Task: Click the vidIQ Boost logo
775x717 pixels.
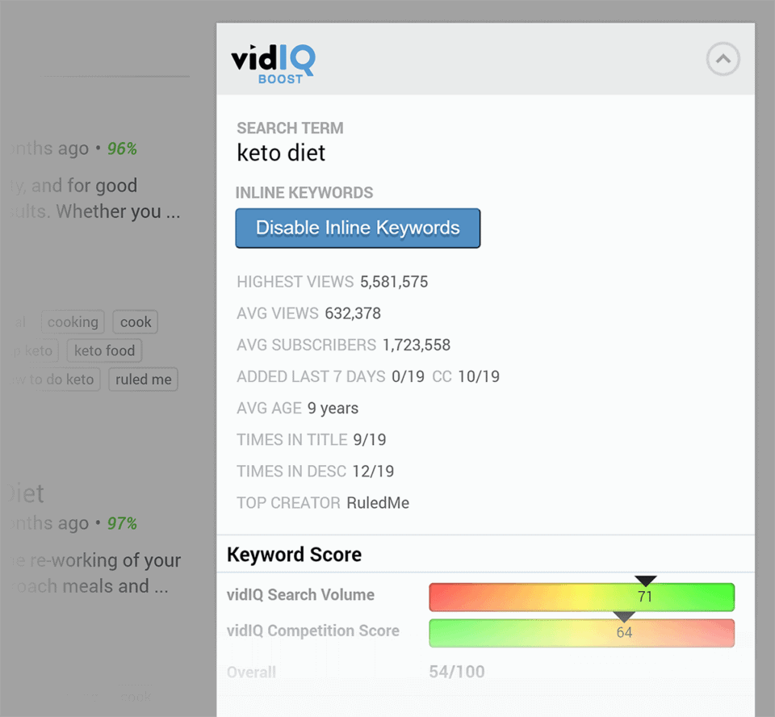Action: 272,61
